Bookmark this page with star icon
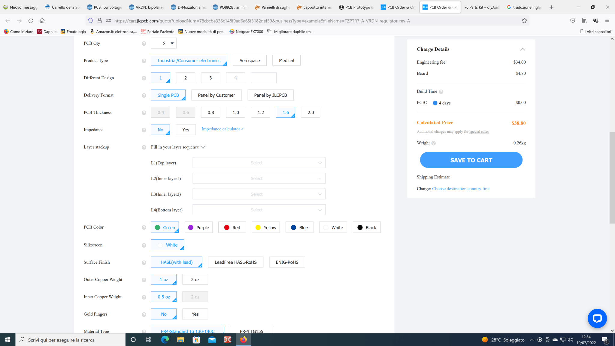The height and width of the screenshot is (346, 615). tap(524, 21)
